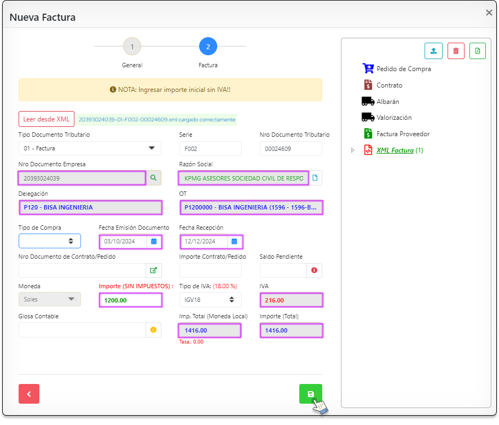The image size is (499, 425).
Task: Click the red trash delete button
Action: point(456,51)
